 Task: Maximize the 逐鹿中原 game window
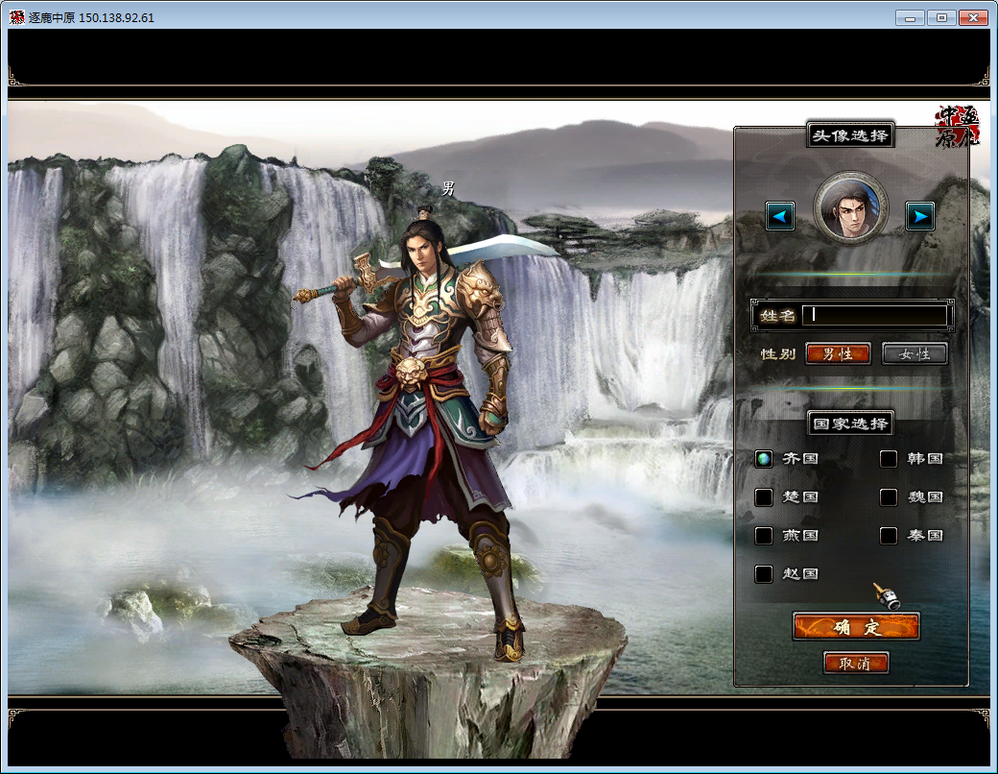[941, 18]
